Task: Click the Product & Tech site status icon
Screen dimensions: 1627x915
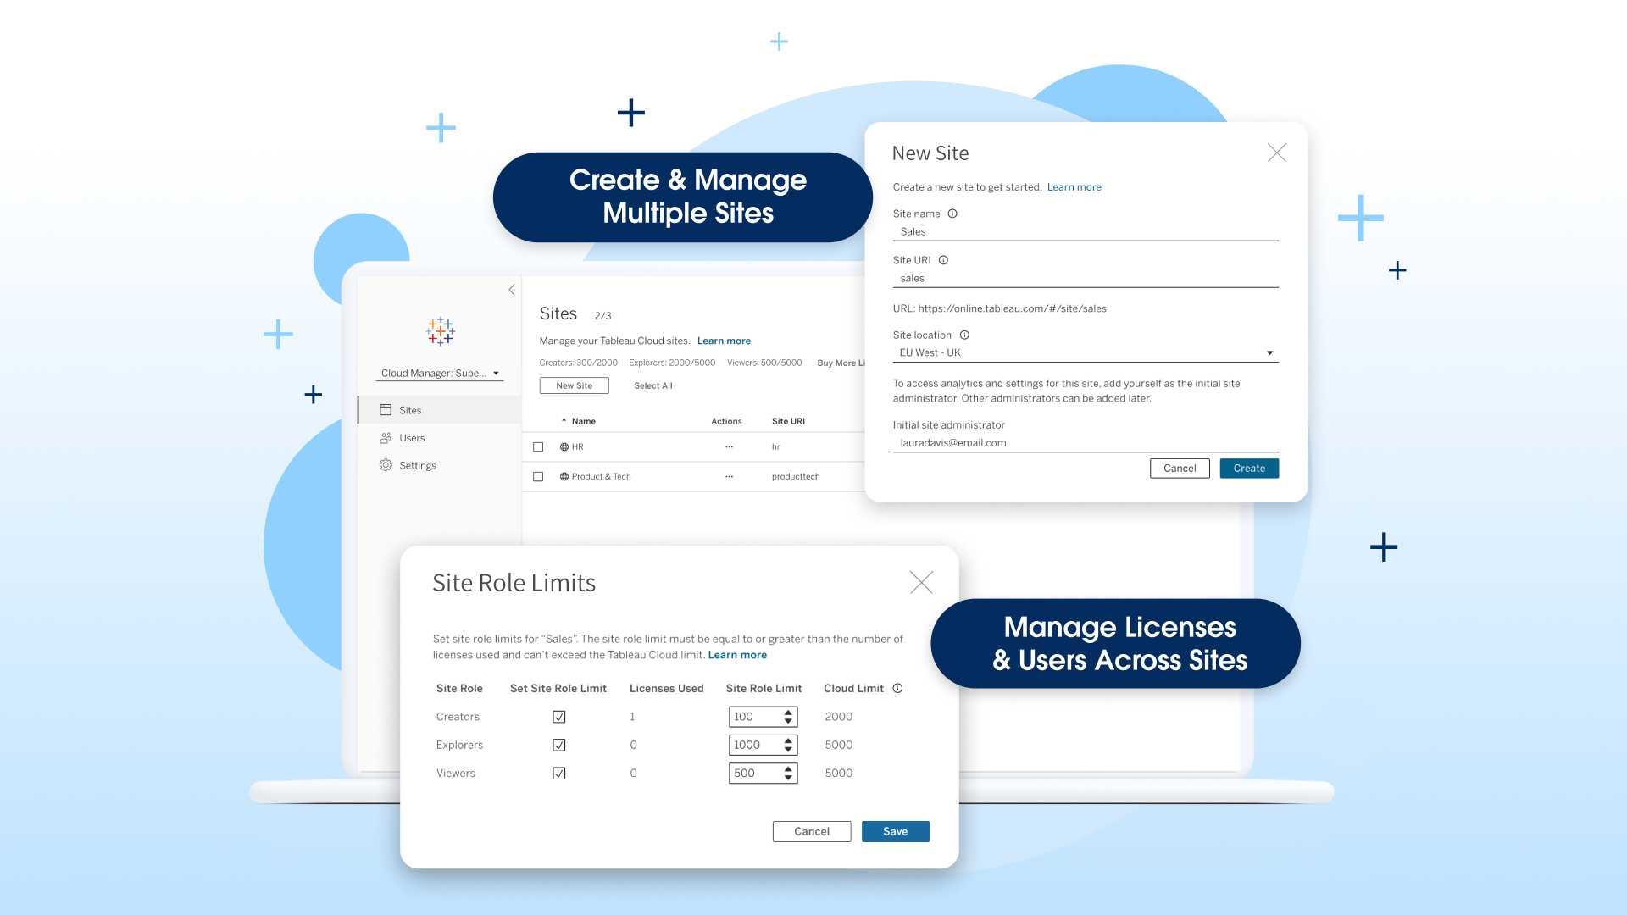Action: (x=564, y=477)
